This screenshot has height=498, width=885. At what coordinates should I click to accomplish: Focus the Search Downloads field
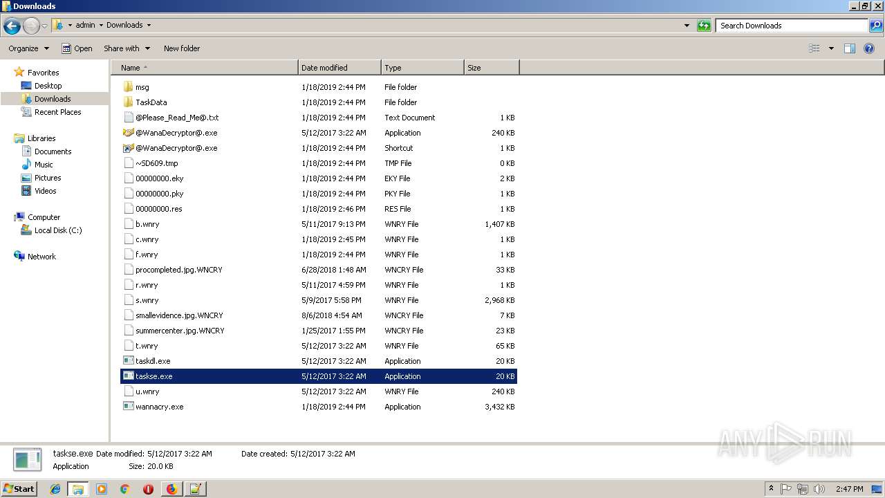click(x=792, y=26)
